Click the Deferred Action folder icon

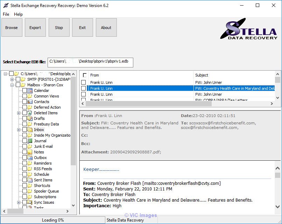click(x=30, y=107)
